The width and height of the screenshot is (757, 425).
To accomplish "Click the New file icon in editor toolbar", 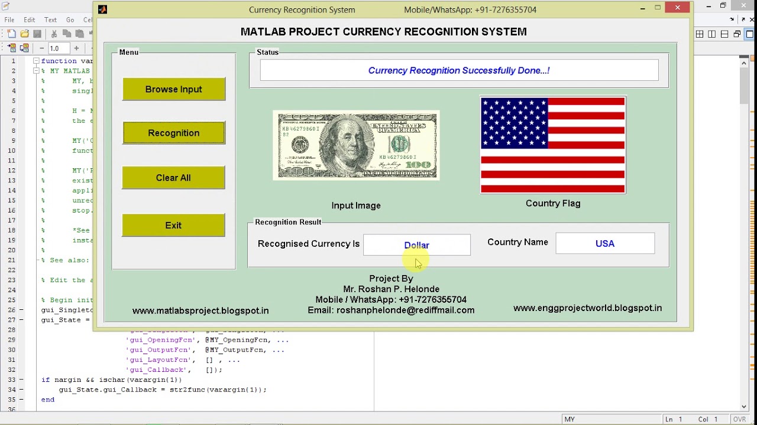I will 12,34.
